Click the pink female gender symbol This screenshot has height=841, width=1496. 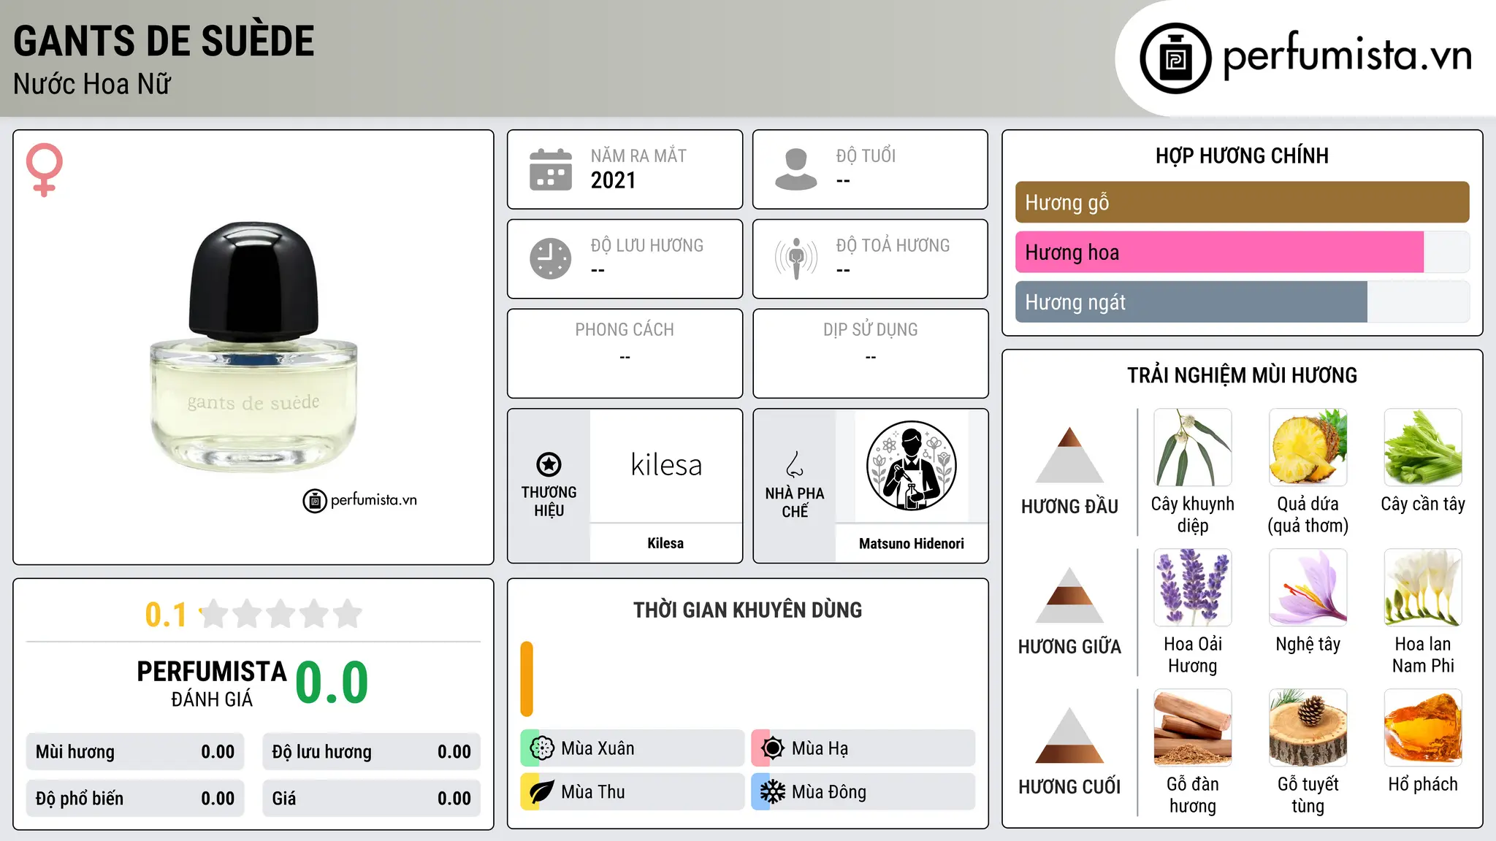(x=45, y=169)
